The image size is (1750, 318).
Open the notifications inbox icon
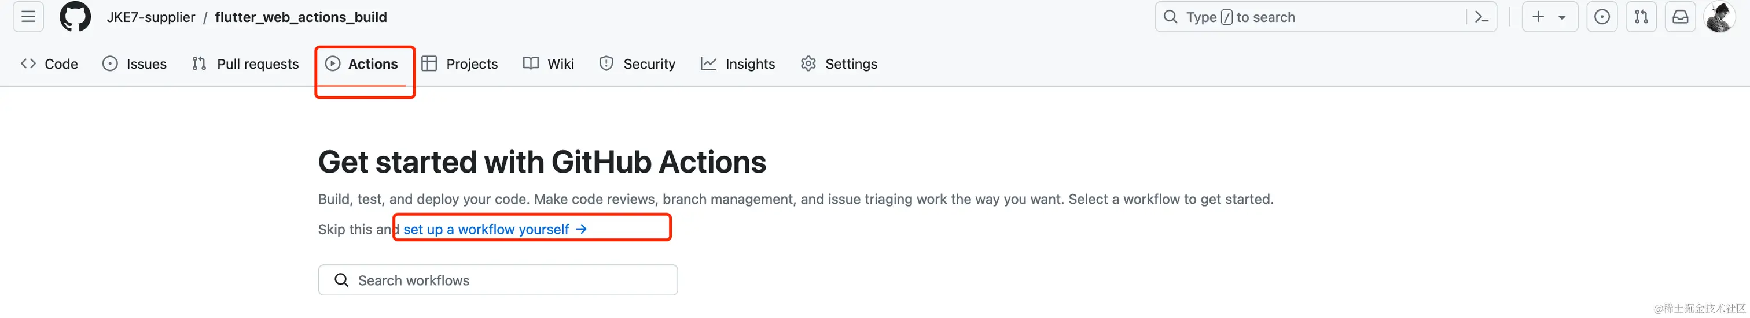(1680, 17)
